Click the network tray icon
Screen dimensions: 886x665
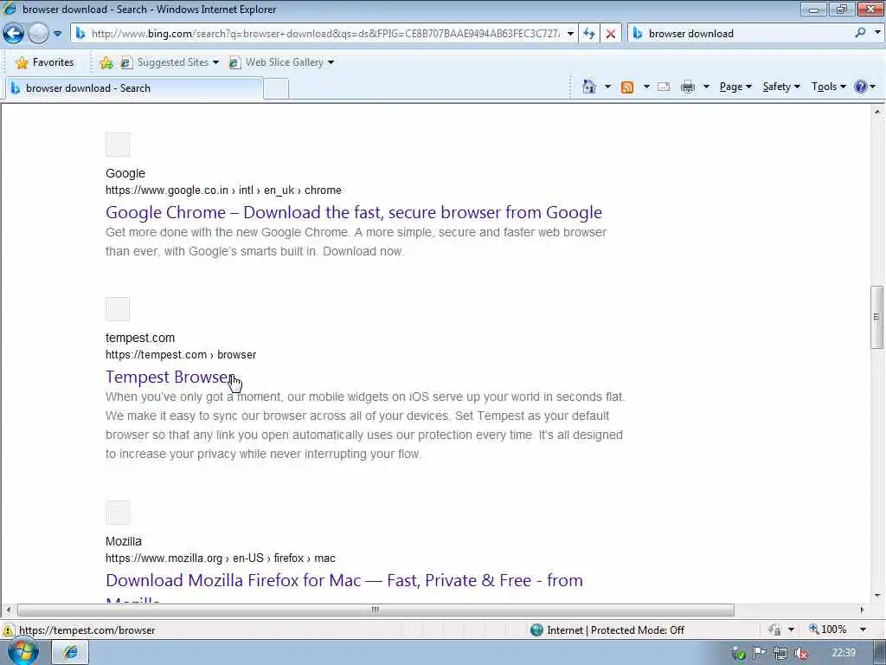tap(780, 653)
